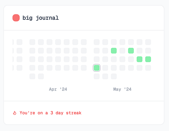Toggle second green cell in May's second row

tap(131, 51)
